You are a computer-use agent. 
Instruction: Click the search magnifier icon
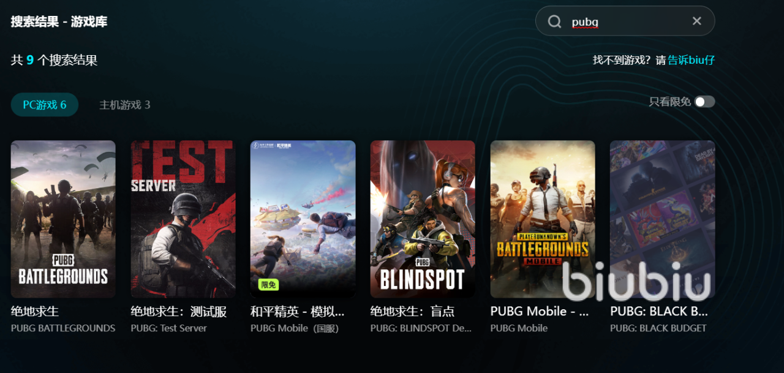pyautogui.click(x=554, y=21)
